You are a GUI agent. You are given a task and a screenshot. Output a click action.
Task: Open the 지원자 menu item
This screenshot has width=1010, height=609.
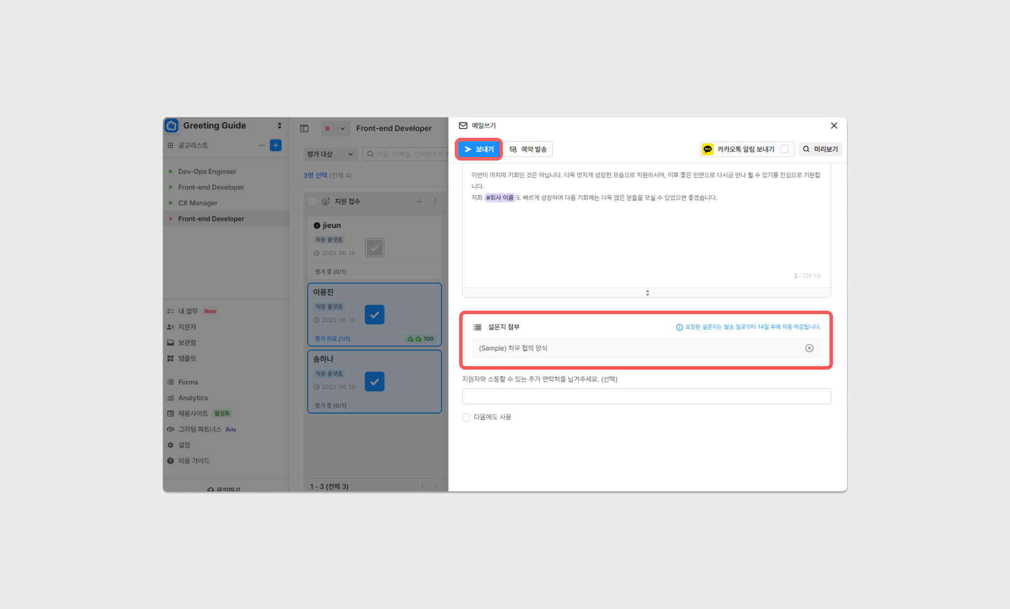click(187, 327)
